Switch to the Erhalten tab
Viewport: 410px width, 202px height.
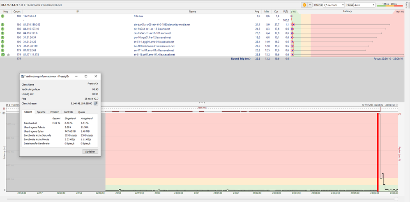pyautogui.click(x=55, y=112)
